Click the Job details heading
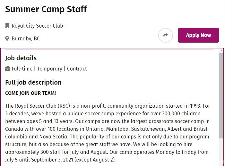The image size is (225, 166). point(21,58)
